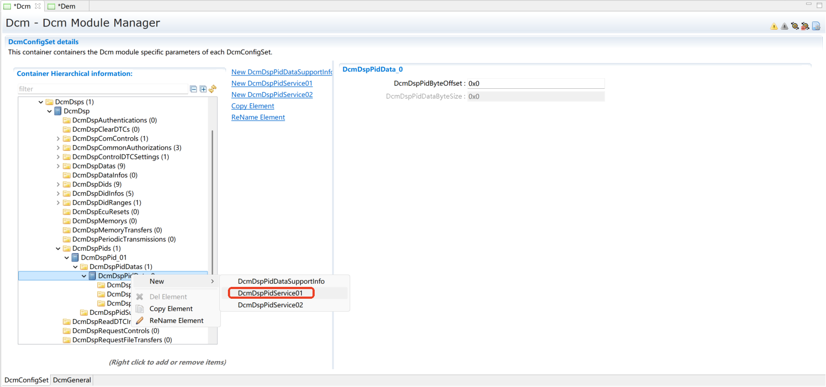The width and height of the screenshot is (826, 387).
Task: Collapse the DcmDsps tree node
Action: 41,102
